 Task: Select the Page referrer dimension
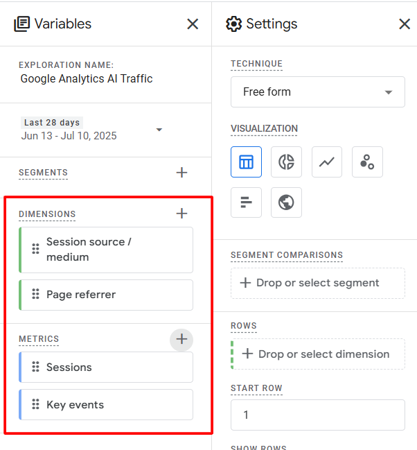click(106, 295)
